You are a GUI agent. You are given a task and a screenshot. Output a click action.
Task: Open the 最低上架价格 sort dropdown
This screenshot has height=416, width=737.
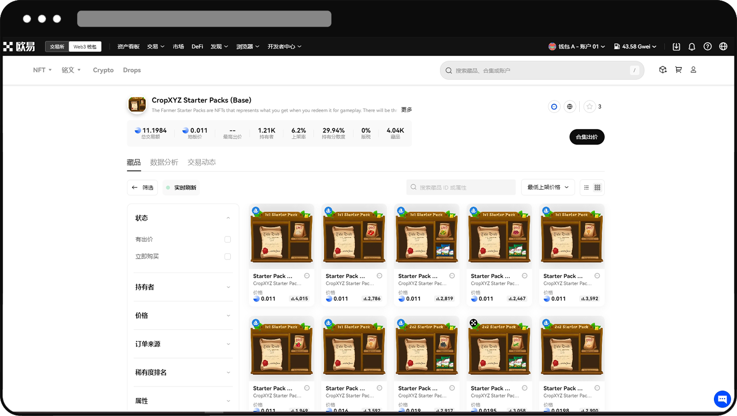pyautogui.click(x=548, y=187)
